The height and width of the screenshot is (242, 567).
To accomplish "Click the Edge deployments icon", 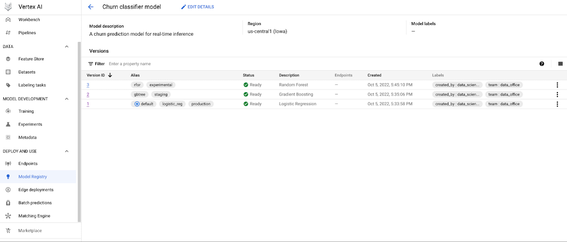I will (x=8, y=190).
